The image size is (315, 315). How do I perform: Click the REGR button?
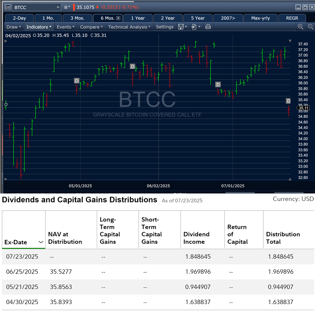pyautogui.click(x=292, y=18)
